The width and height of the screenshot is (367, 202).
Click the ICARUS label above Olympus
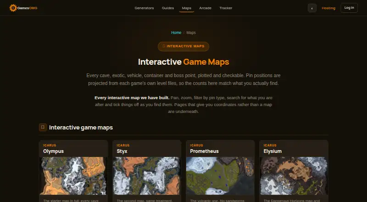point(50,145)
